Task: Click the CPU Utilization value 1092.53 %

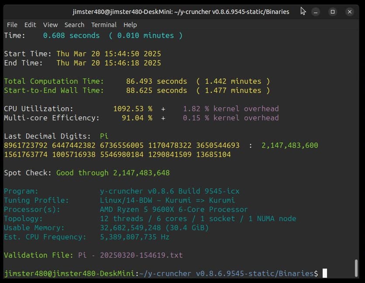Action: point(132,109)
